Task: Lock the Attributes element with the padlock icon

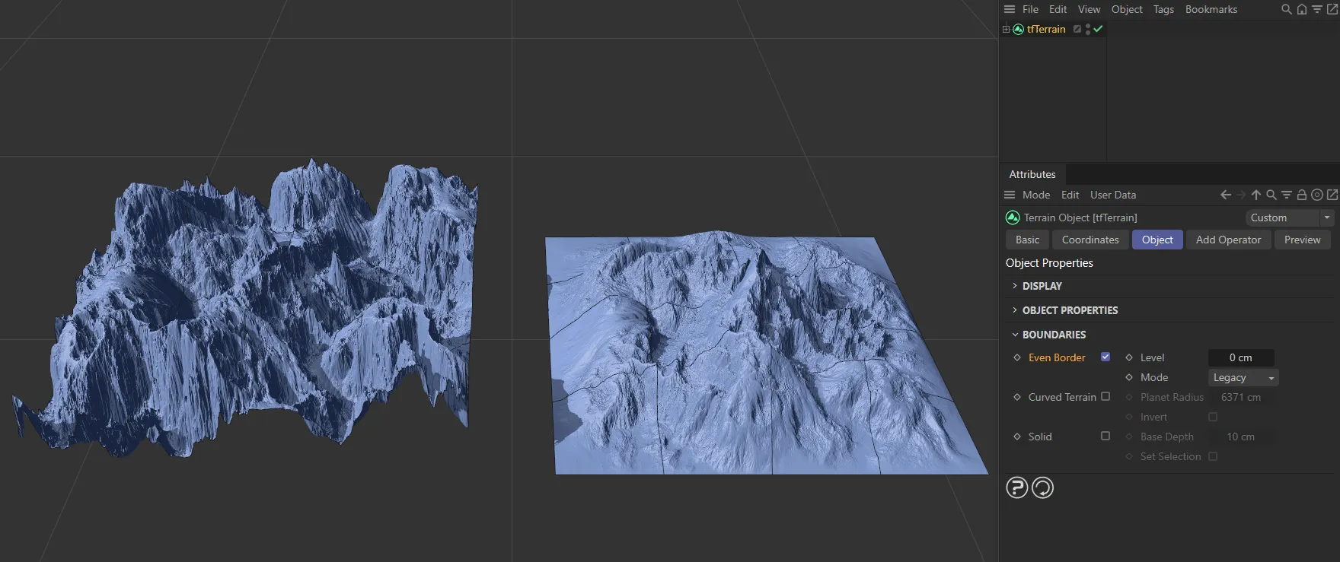Action: coord(1302,195)
